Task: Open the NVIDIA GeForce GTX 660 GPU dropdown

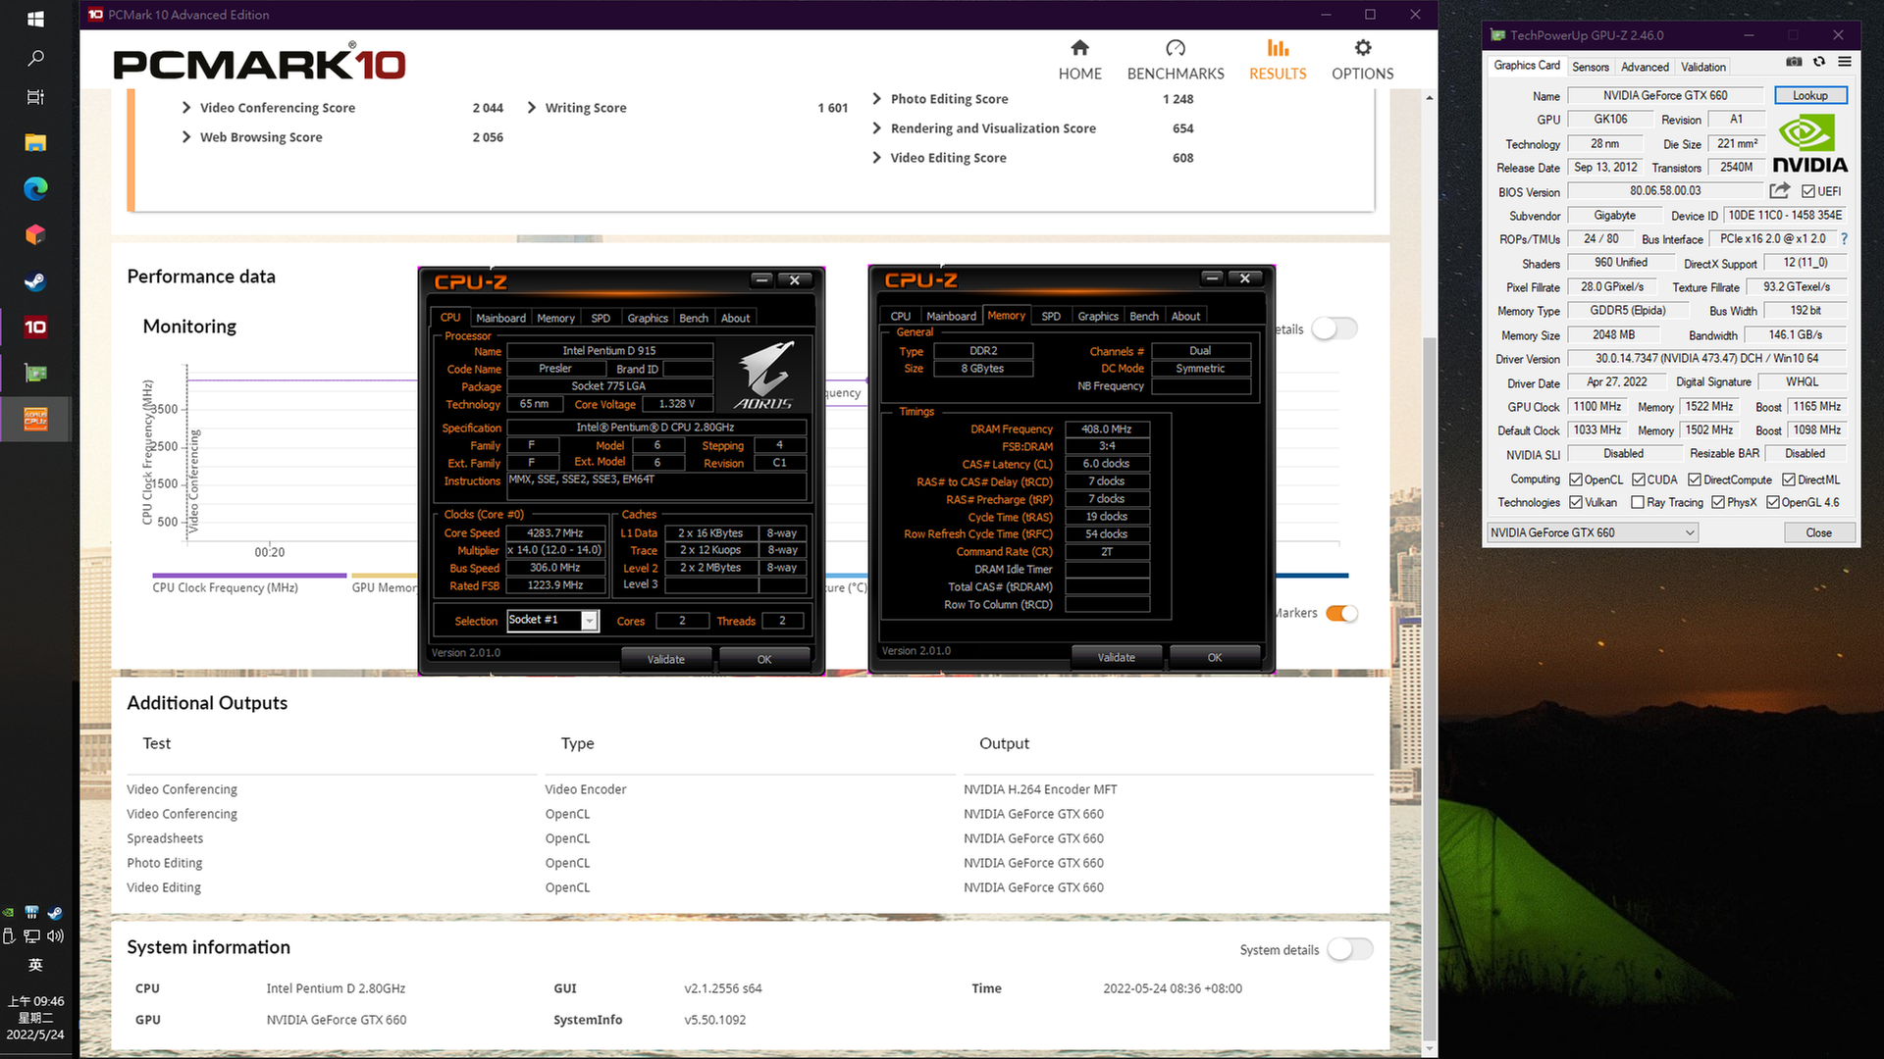Action: tap(1592, 532)
